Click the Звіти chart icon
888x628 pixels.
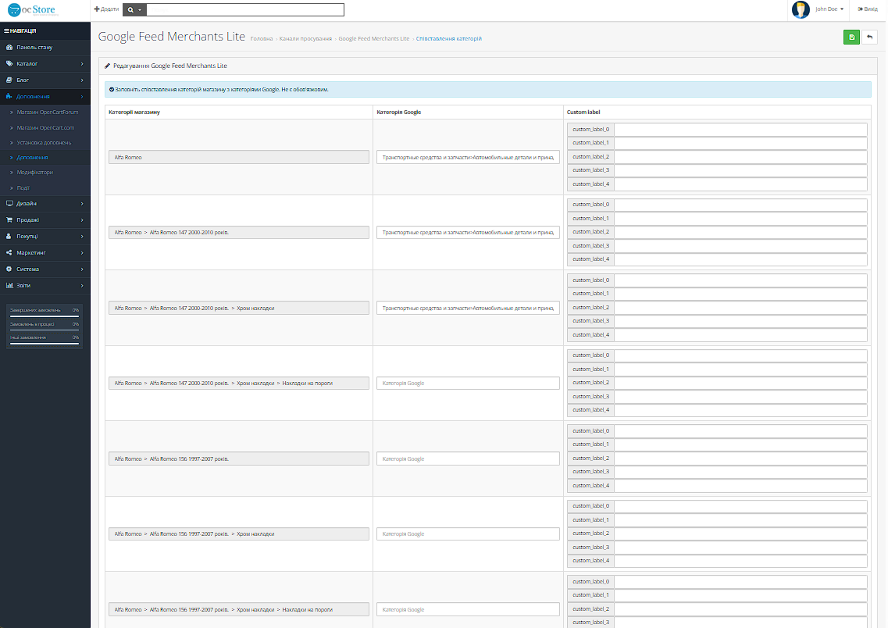[x=9, y=286]
